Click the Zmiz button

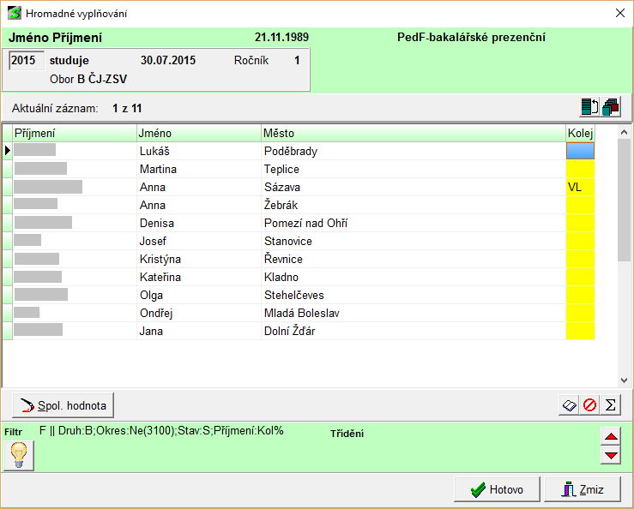pos(583,490)
